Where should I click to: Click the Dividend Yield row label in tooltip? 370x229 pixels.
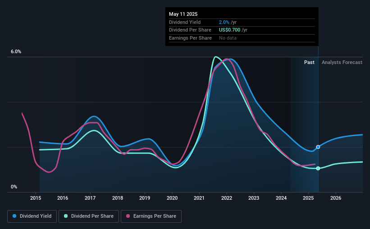click(185, 22)
